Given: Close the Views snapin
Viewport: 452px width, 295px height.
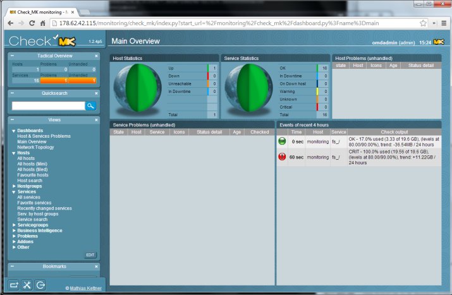Looking at the screenshot, I should (x=96, y=120).
